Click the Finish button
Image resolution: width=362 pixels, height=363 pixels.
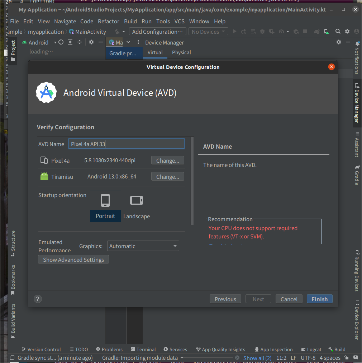pyautogui.click(x=319, y=299)
